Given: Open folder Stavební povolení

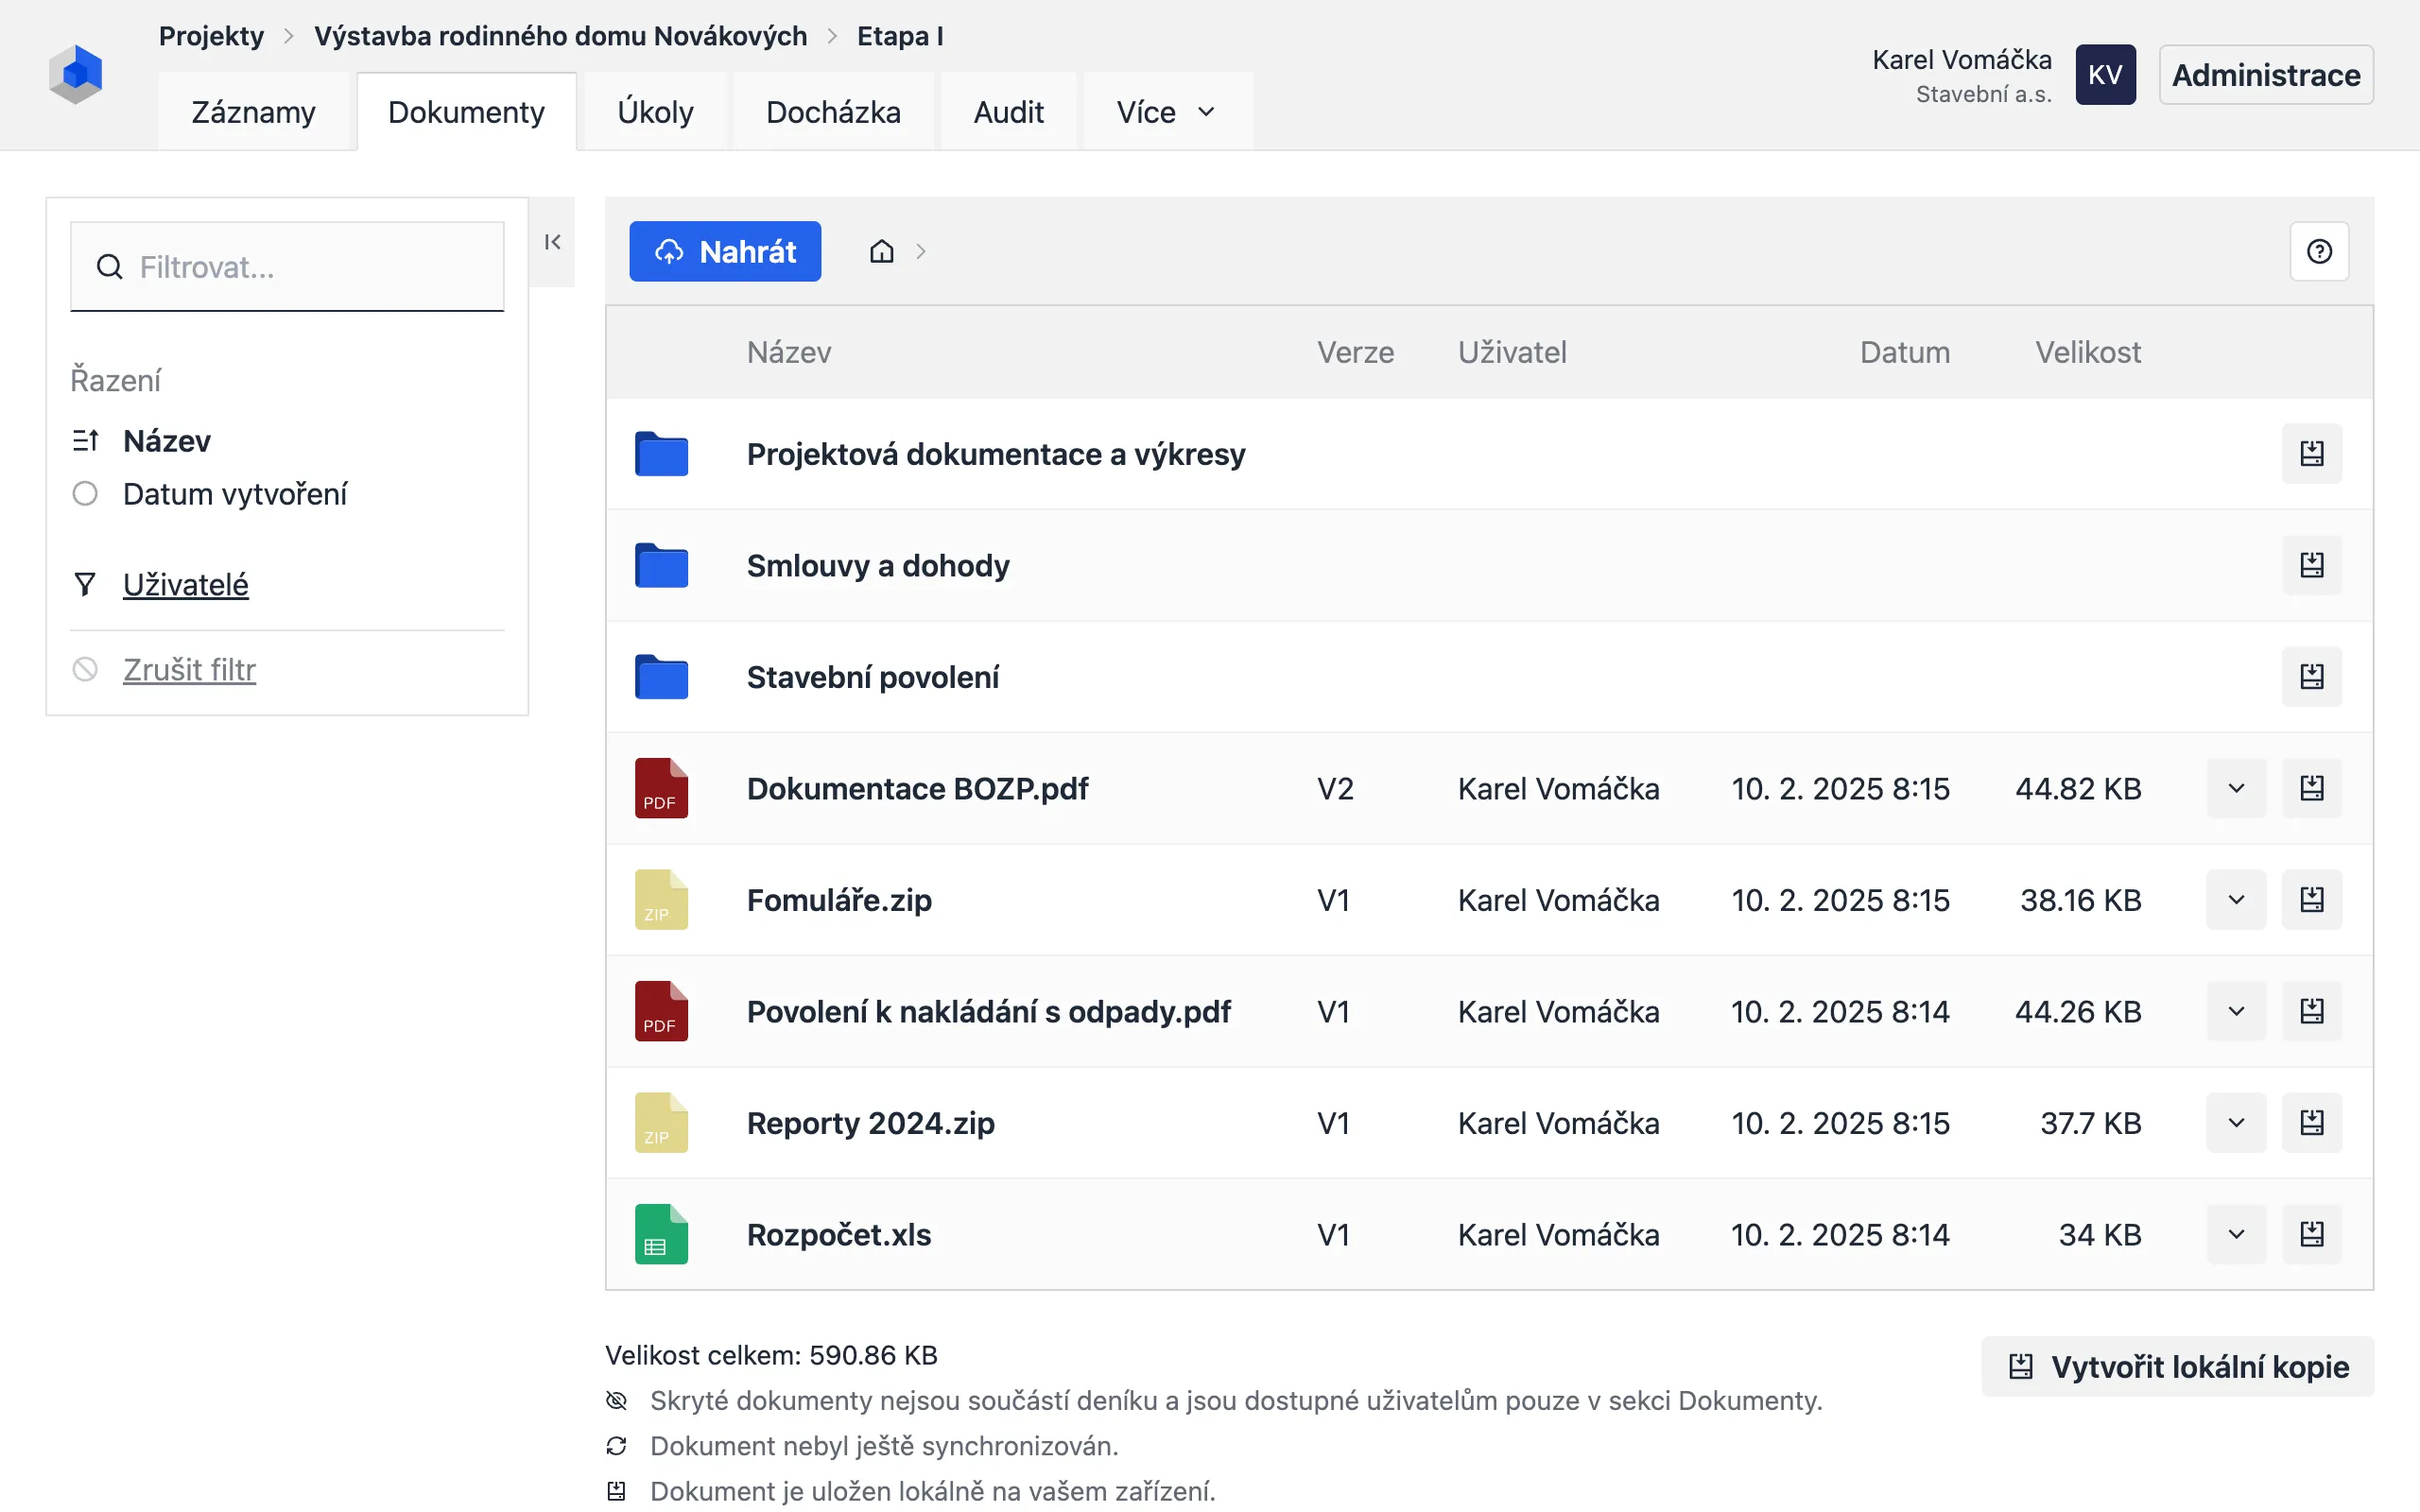Looking at the screenshot, I should [873, 677].
